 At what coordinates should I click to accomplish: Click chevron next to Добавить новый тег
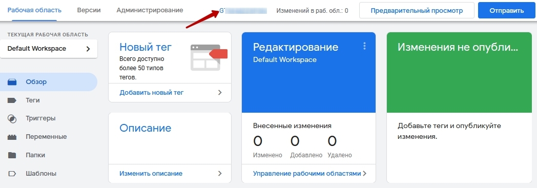[x=220, y=92]
